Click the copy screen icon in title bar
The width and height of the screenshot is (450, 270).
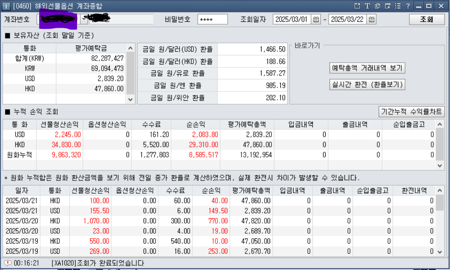377,6
